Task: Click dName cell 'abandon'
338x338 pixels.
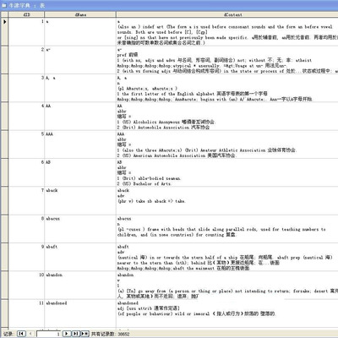Action: pyautogui.click(x=80, y=286)
